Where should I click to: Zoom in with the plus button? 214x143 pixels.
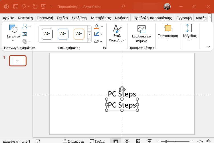(192, 141)
